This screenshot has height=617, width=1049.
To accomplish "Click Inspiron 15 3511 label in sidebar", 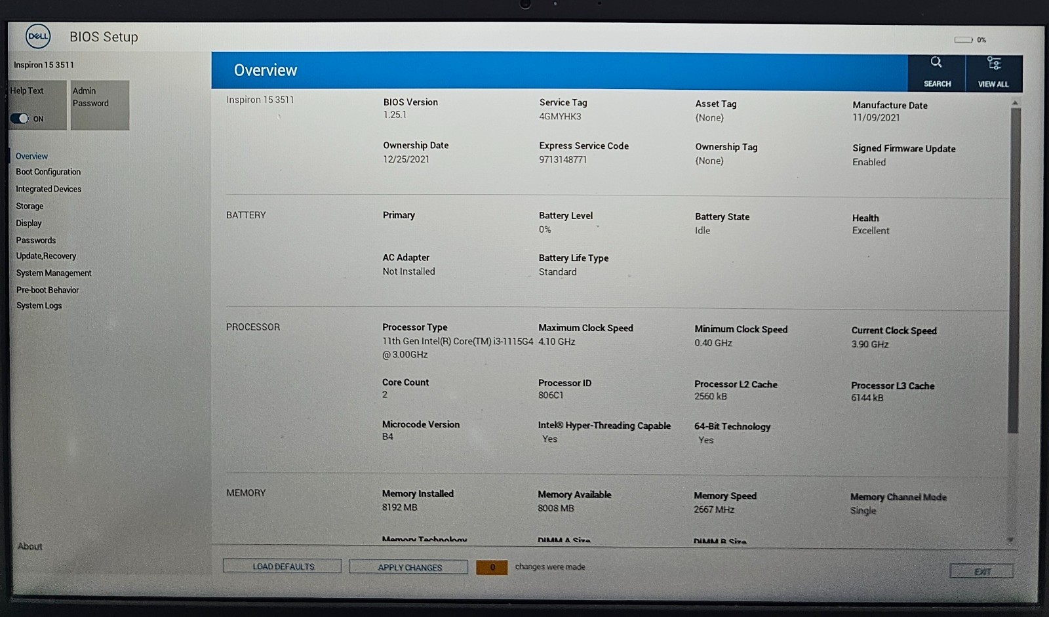I will pos(44,65).
